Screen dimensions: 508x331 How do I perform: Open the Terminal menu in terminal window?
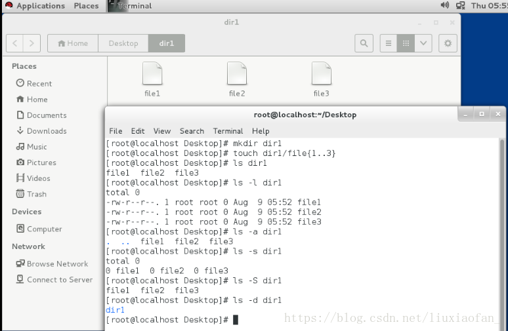coord(228,131)
